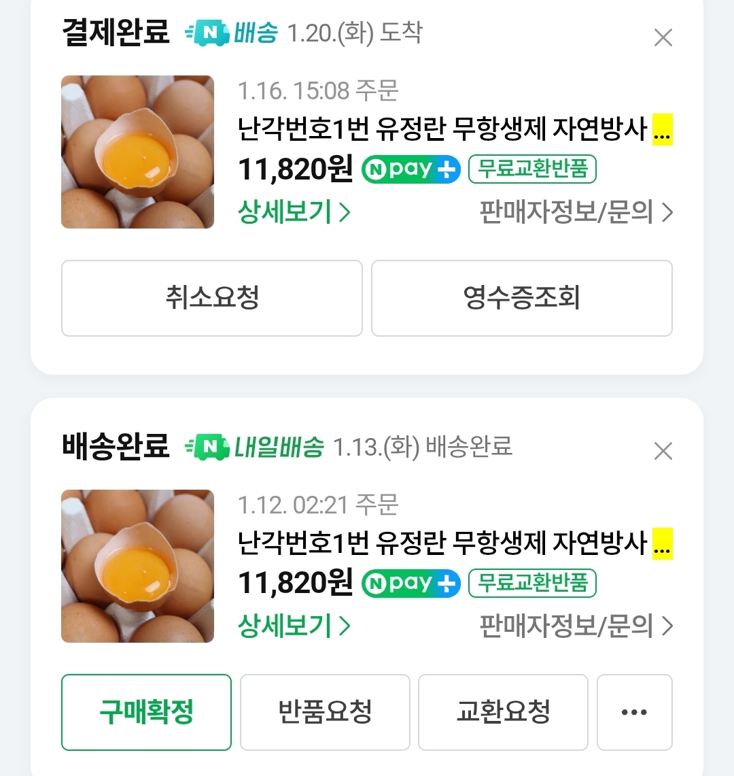Open 판매자정보/문의 for the 결제완료 order
This screenshot has width=734, height=776.
(576, 213)
